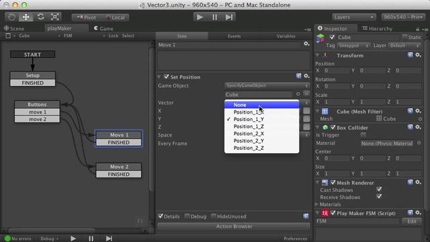Toggle variable mode for the X field
Image resolution: width=430 pixels, height=242 pixels.
[306, 110]
